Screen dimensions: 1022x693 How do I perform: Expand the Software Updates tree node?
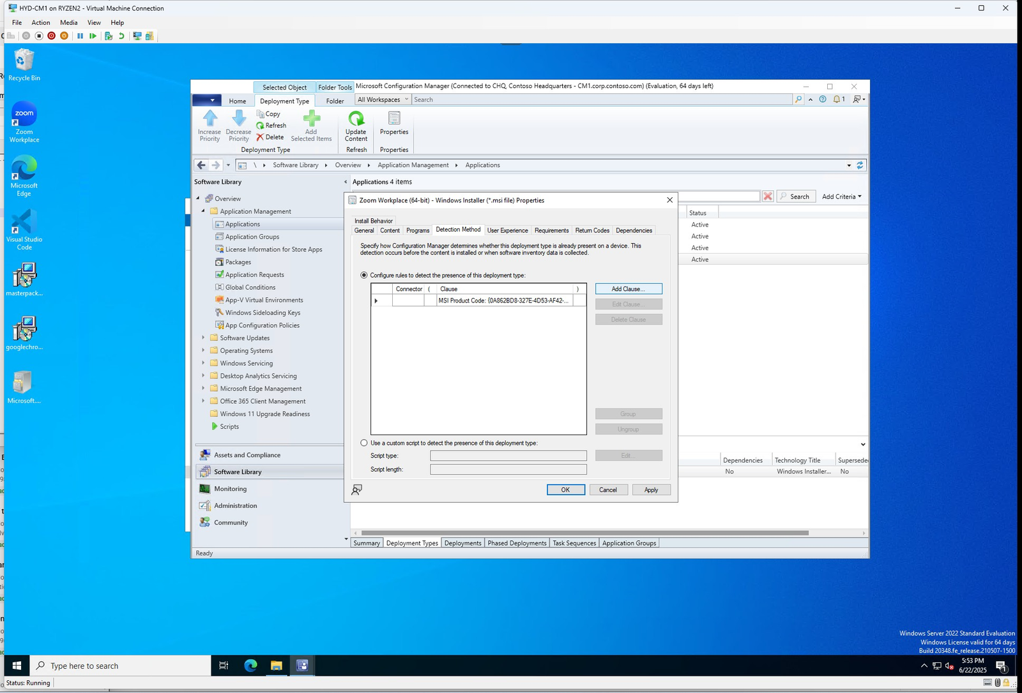(204, 338)
